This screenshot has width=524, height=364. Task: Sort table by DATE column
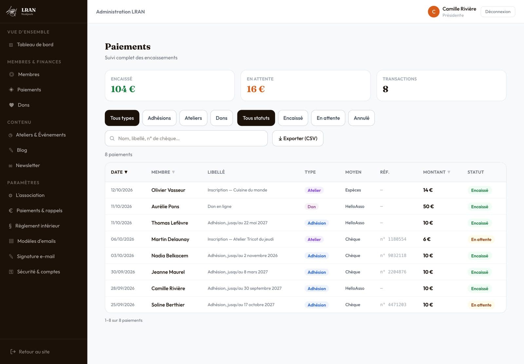(x=119, y=172)
